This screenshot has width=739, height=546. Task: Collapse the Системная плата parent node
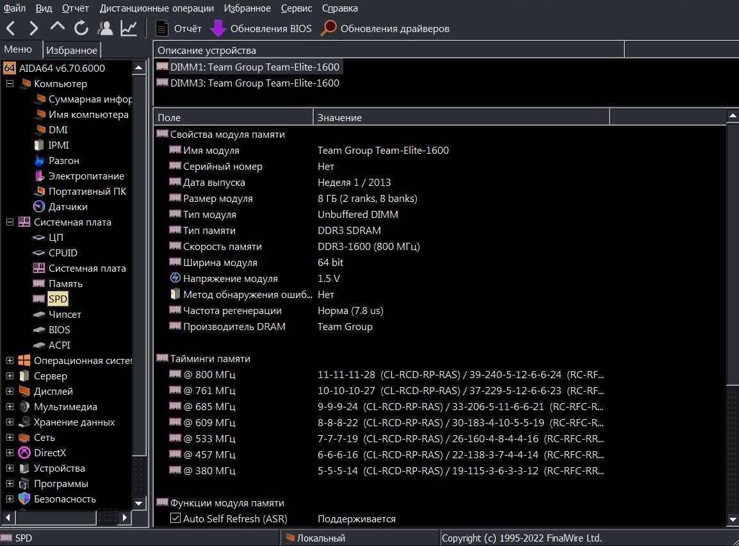(10, 222)
